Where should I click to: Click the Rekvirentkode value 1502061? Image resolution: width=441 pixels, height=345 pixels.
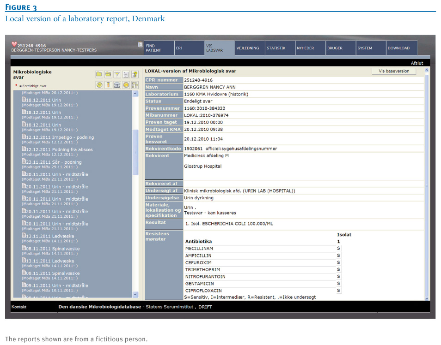tap(193, 149)
